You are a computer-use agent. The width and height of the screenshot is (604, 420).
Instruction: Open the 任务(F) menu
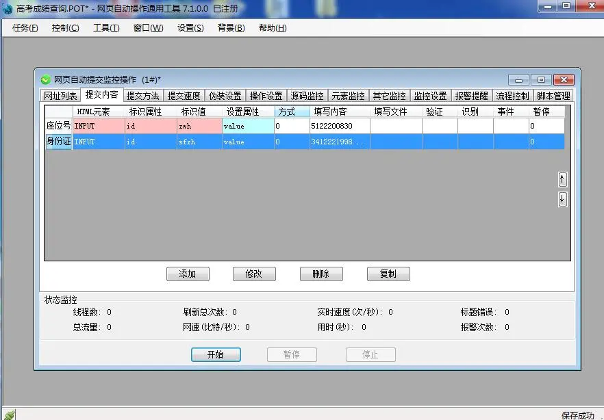click(25, 28)
